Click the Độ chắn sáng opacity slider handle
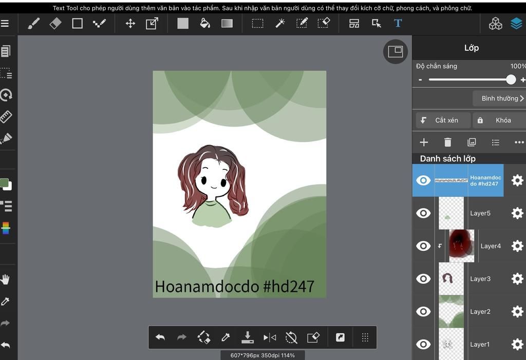This screenshot has width=526, height=360. pyautogui.click(x=511, y=79)
